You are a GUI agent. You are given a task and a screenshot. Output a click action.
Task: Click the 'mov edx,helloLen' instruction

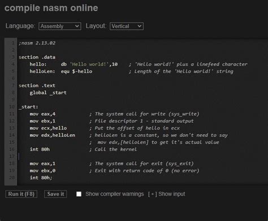(x=53, y=135)
